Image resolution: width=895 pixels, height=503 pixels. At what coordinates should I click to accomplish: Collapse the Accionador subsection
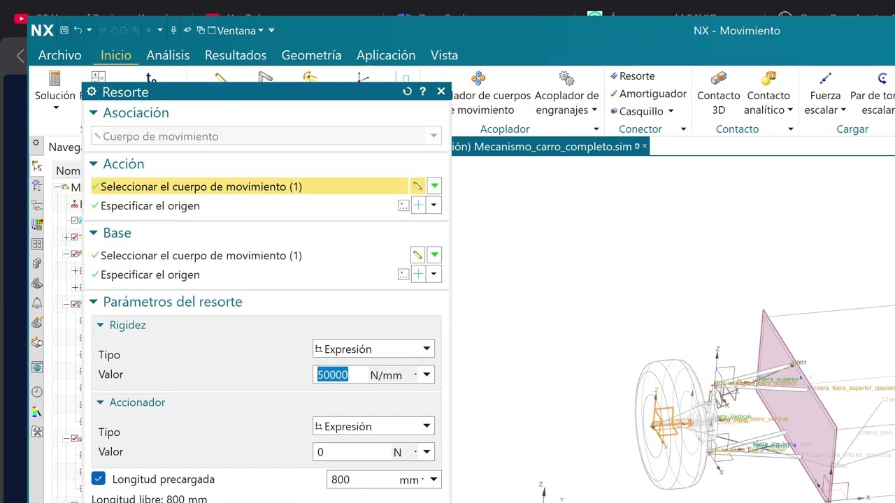click(x=100, y=402)
